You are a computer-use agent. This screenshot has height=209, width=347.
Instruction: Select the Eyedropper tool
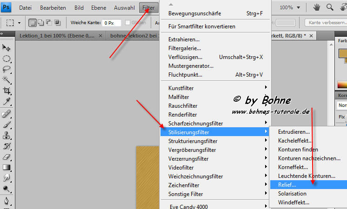pyautogui.click(x=7, y=101)
